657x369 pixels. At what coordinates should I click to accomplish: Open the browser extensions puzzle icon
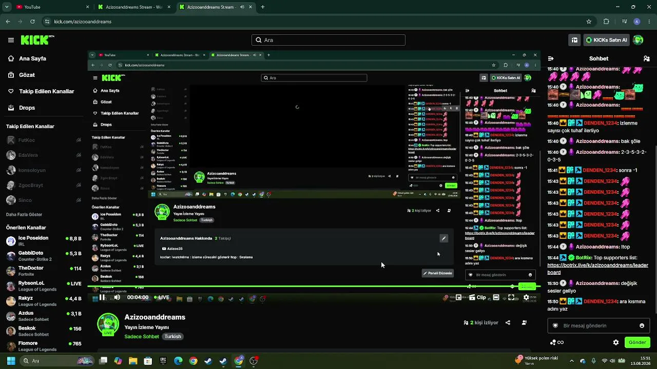point(606,22)
